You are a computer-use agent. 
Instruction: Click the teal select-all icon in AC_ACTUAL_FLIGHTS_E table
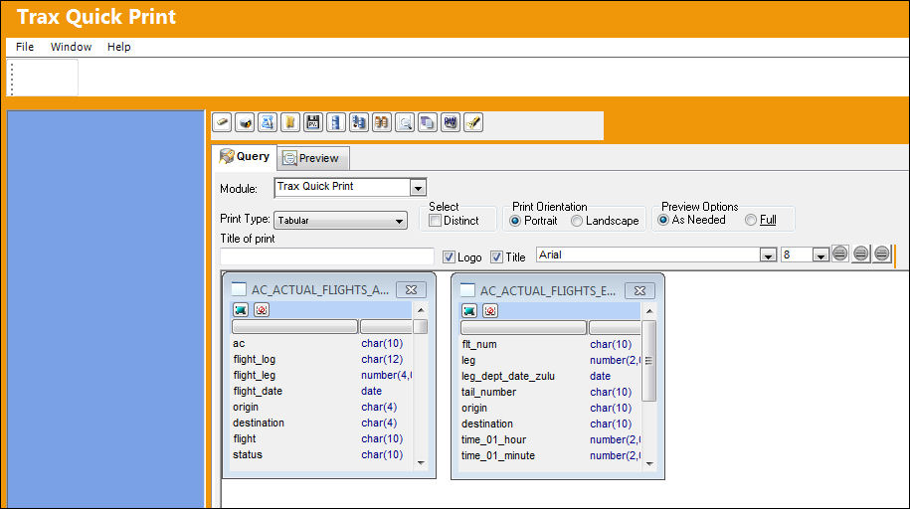click(469, 311)
